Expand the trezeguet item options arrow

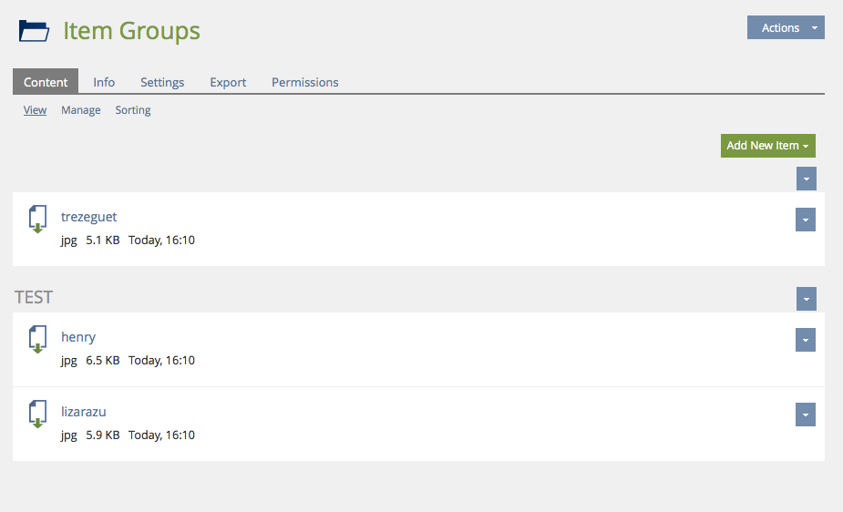pos(806,220)
